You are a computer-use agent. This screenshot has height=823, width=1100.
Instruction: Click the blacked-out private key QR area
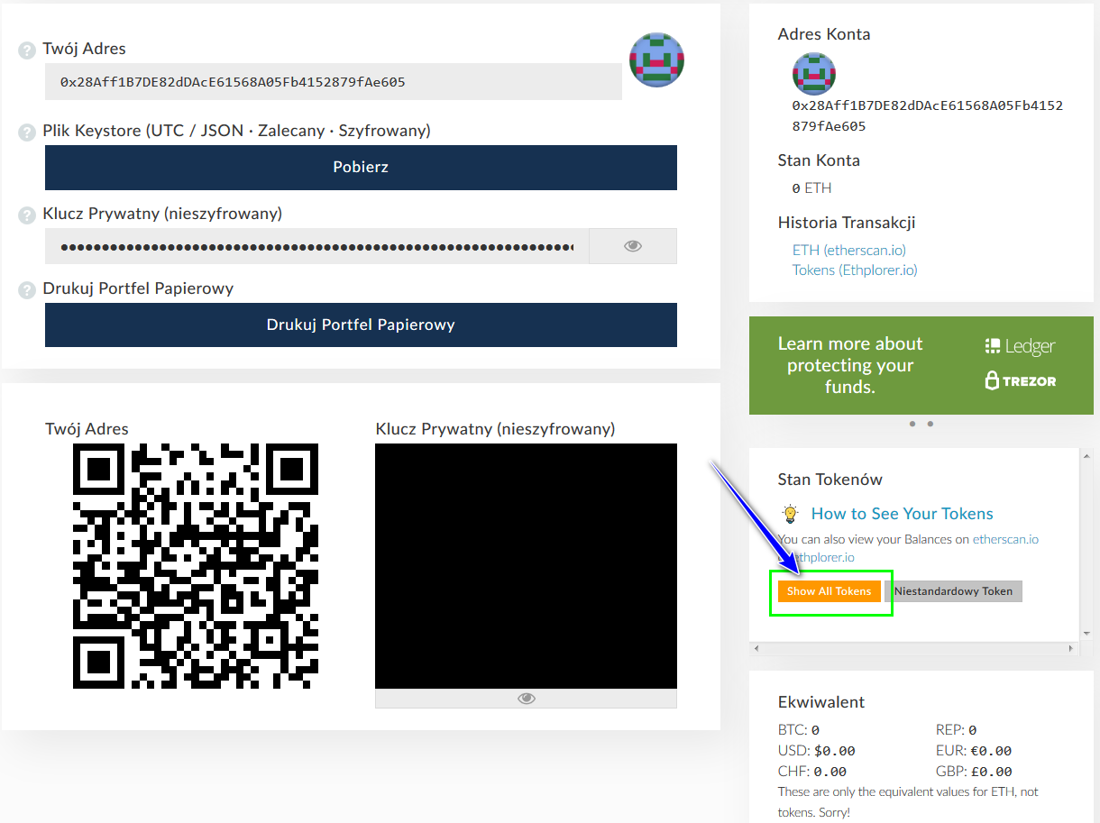[526, 566]
